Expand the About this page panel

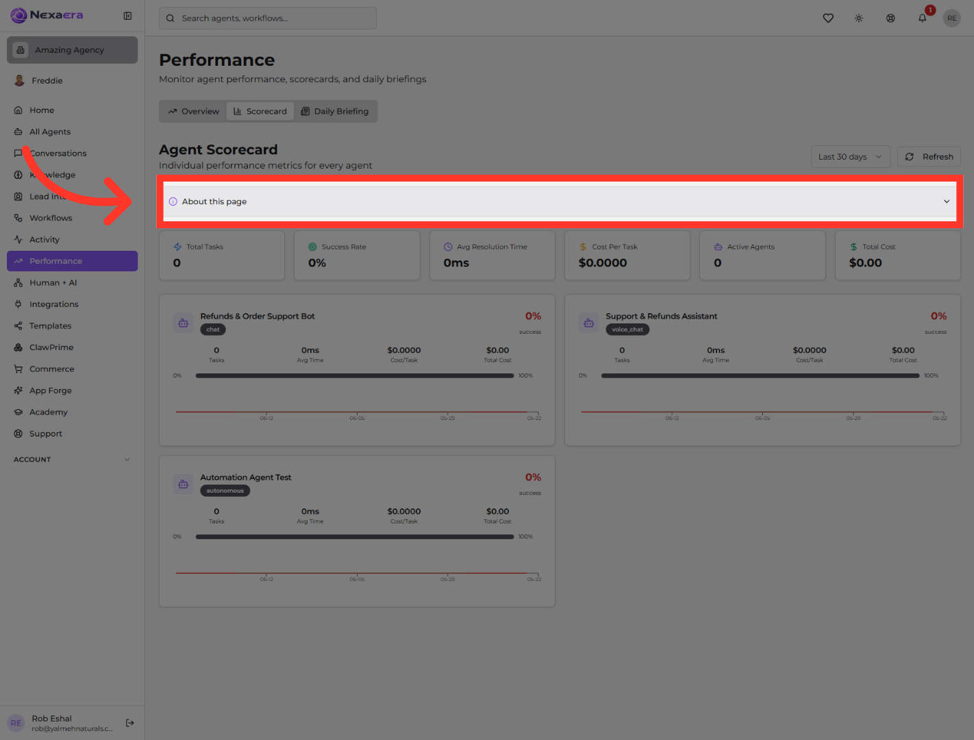click(x=560, y=201)
